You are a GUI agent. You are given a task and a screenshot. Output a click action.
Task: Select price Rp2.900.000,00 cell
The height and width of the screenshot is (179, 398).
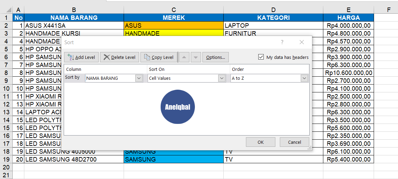tap(348, 49)
